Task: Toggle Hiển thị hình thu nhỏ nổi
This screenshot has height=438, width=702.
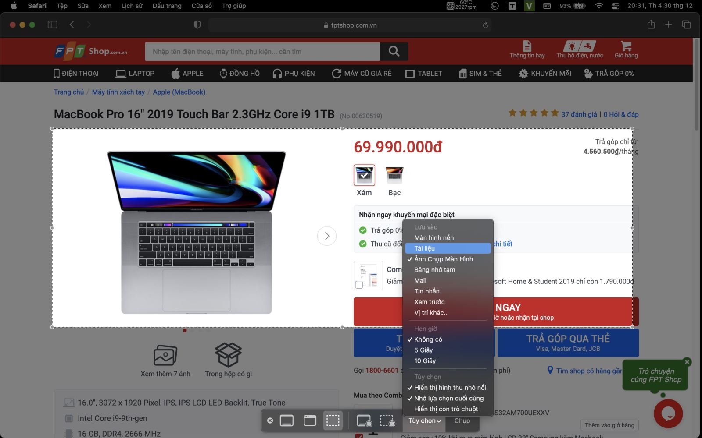Action: click(448, 388)
